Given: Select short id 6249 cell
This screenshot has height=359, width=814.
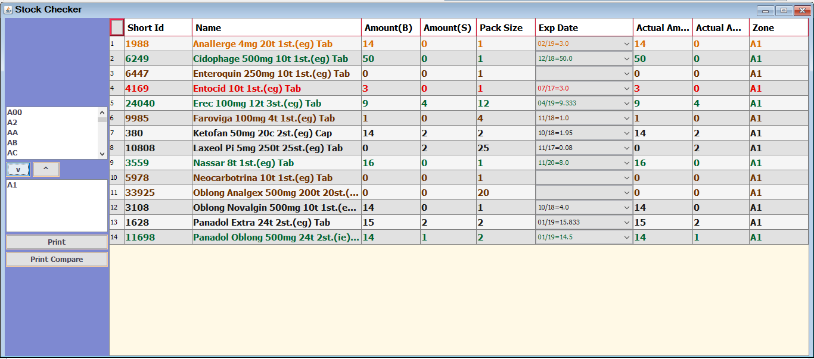Looking at the screenshot, I should (158, 59).
